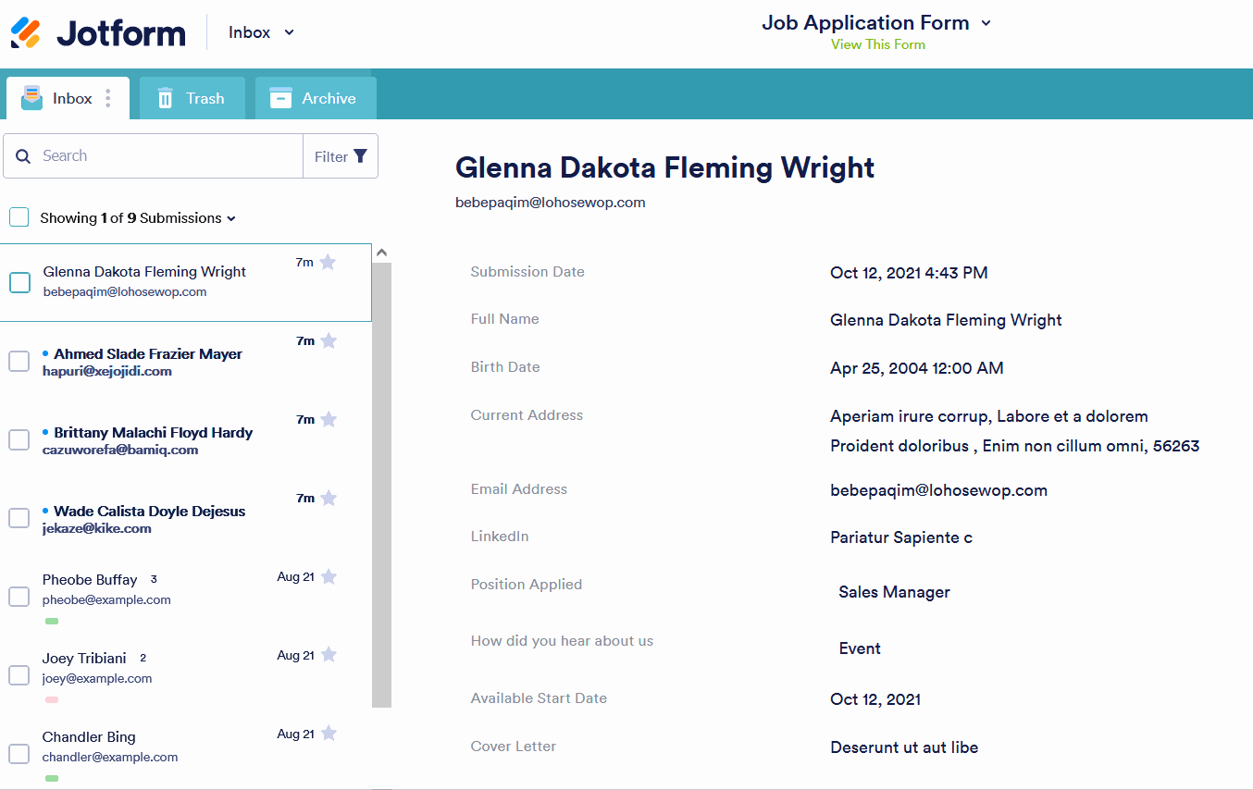Click the Jotform logo icon
This screenshot has height=790, width=1253.
26,32
